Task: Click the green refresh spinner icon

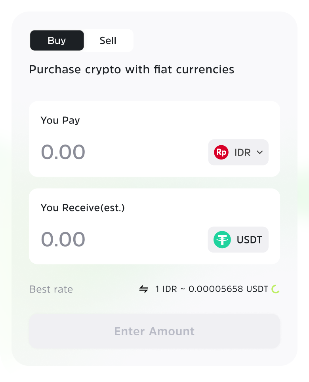Action: tap(276, 289)
